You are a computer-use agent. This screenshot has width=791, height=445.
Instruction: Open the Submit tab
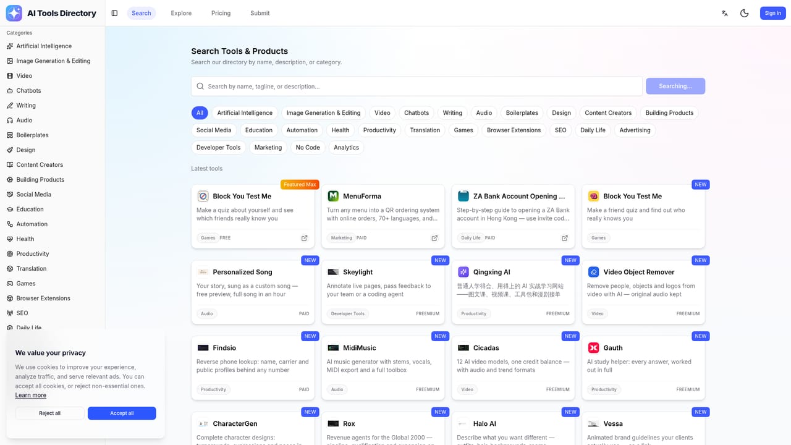(260, 13)
